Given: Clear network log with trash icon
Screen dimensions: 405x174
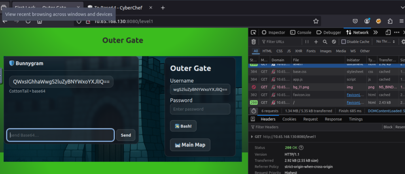Looking at the screenshot, I should (x=254, y=42).
